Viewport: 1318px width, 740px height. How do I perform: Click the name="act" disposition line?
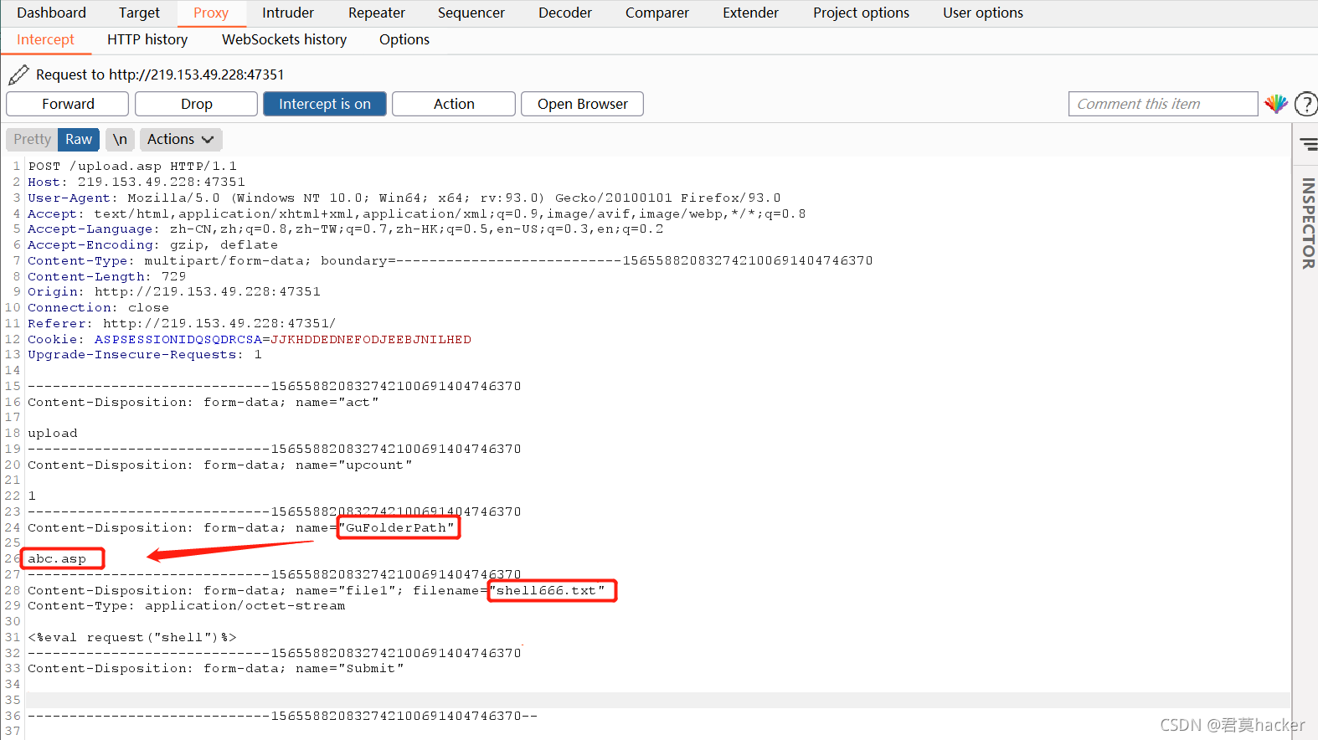(203, 403)
